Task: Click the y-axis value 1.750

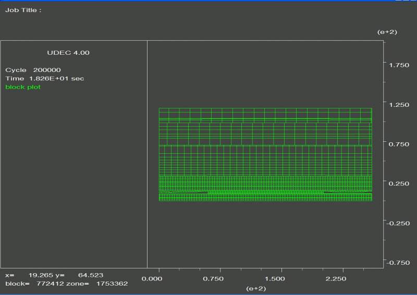Action: [x=399, y=65]
